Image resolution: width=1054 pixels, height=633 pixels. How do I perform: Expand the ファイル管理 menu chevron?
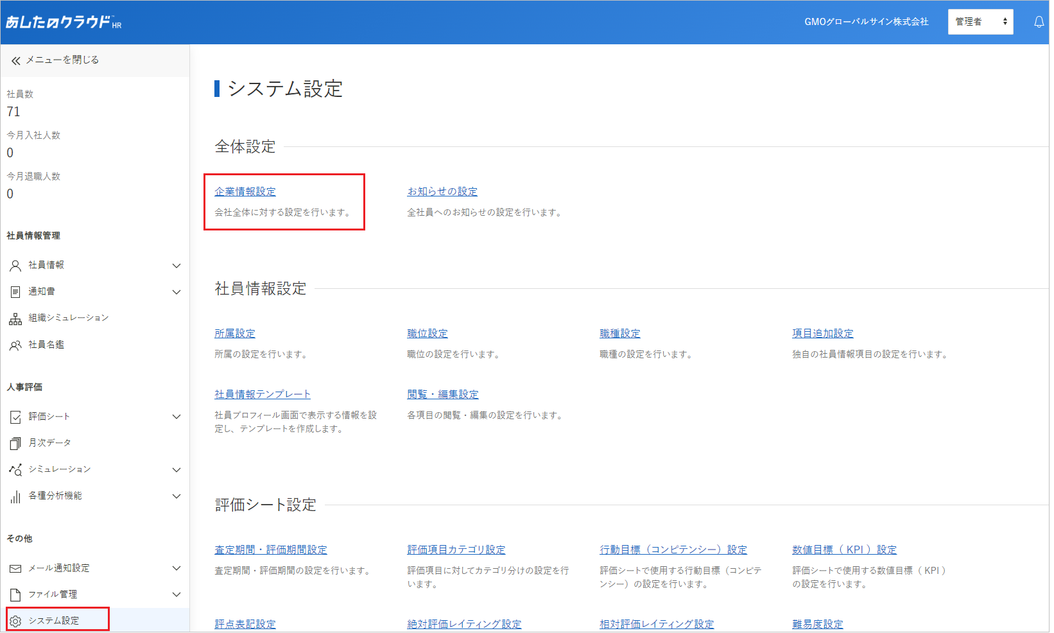[x=177, y=594]
